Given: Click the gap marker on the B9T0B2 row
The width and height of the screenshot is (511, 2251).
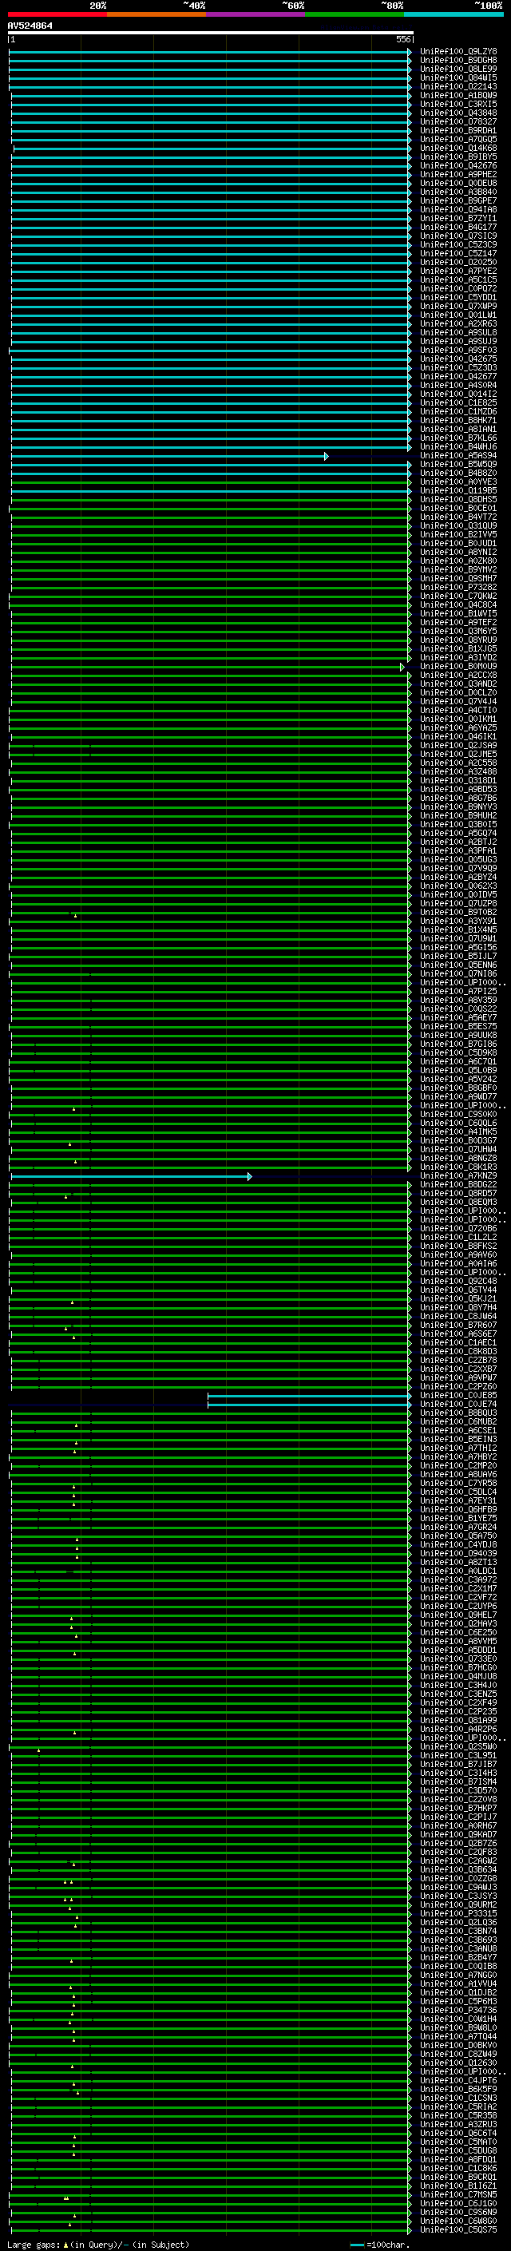Looking at the screenshot, I should coord(75,915).
